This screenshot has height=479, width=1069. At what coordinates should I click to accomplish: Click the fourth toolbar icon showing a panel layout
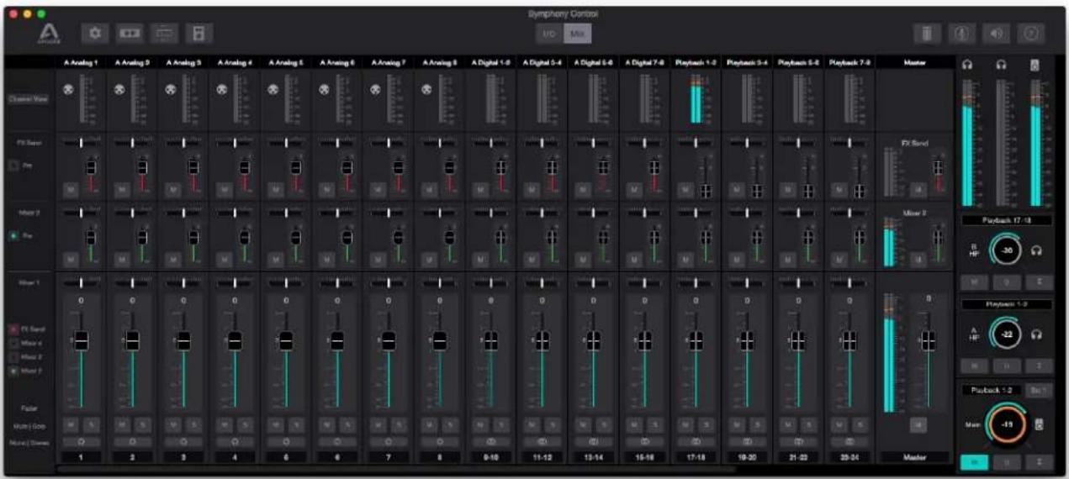pyautogui.click(x=199, y=33)
